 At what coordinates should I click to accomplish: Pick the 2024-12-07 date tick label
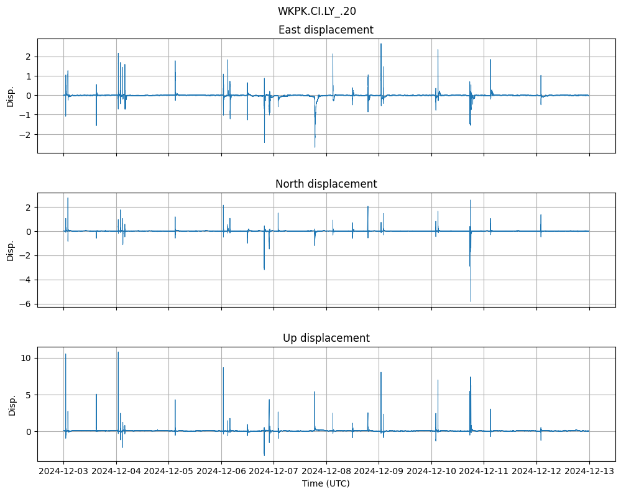[x=274, y=472]
